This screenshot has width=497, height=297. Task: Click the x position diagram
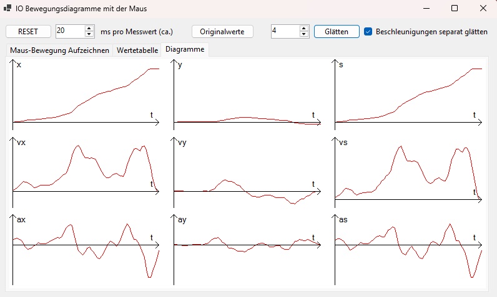coord(85,93)
